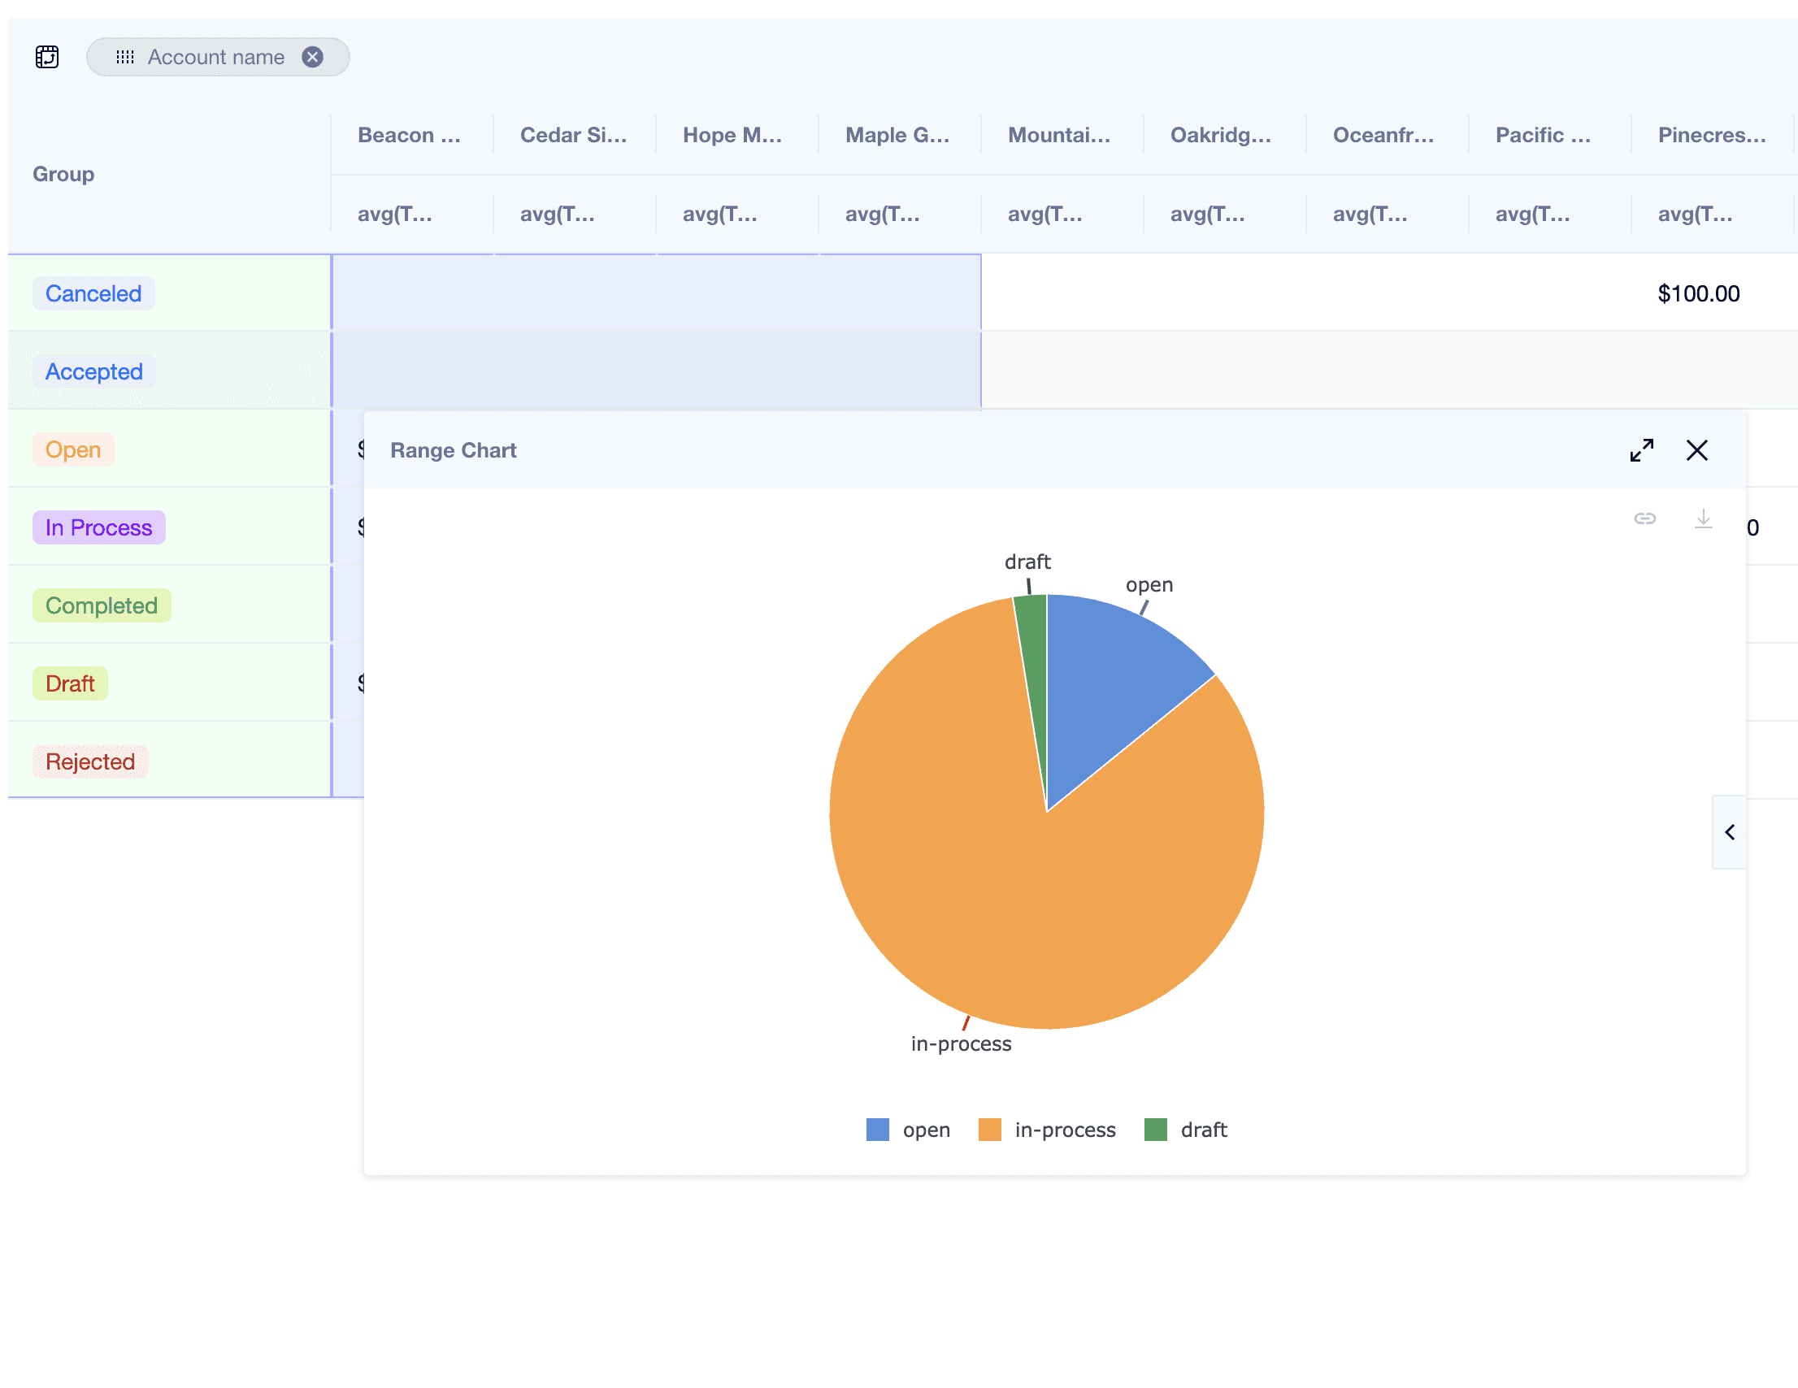The width and height of the screenshot is (1798, 1388).
Task: Select the Rejected status tag
Action: click(x=89, y=761)
